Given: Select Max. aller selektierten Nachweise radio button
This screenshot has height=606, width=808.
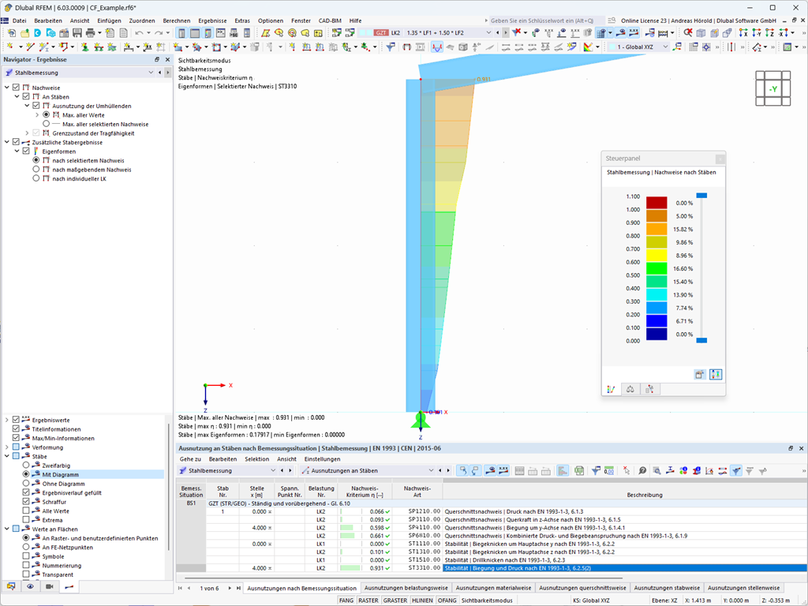Looking at the screenshot, I should click(47, 124).
